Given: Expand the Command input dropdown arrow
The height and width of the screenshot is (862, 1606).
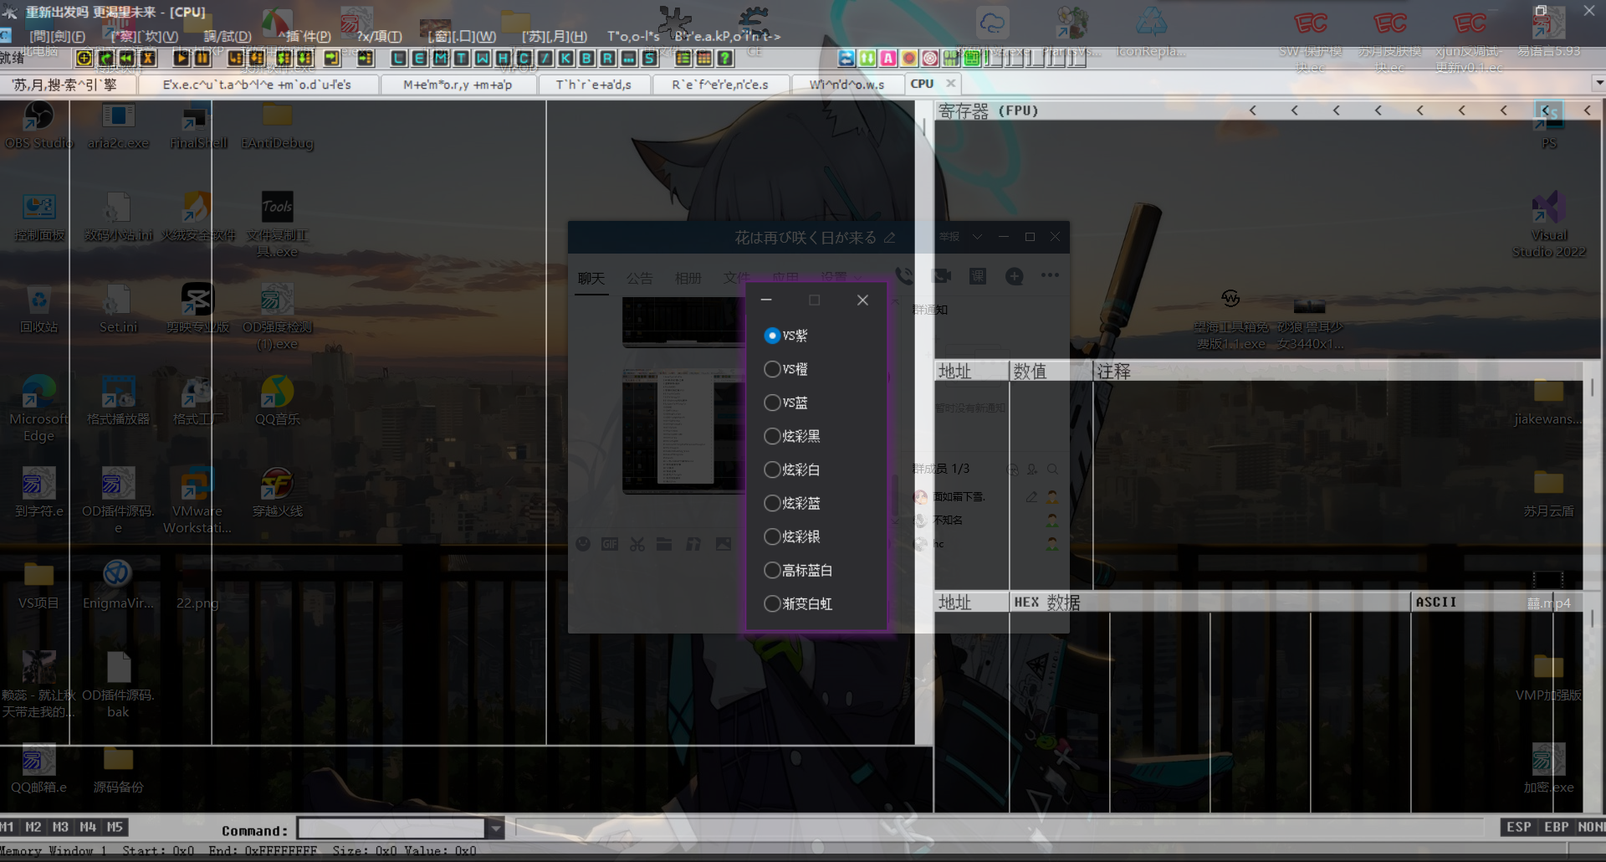Looking at the screenshot, I should [496, 829].
